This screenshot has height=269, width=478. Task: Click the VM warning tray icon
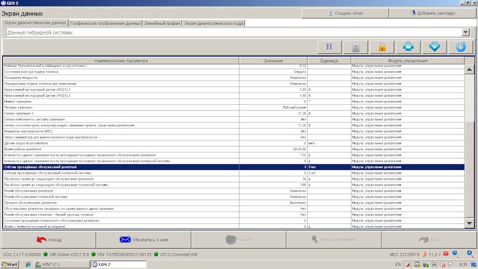point(417,265)
